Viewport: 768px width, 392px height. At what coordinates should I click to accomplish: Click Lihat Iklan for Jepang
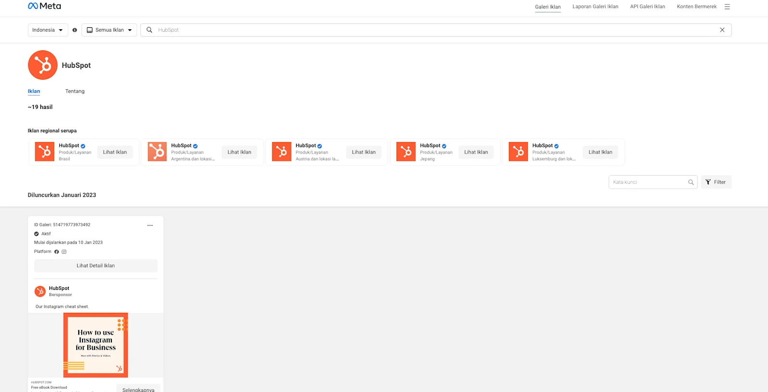click(476, 152)
